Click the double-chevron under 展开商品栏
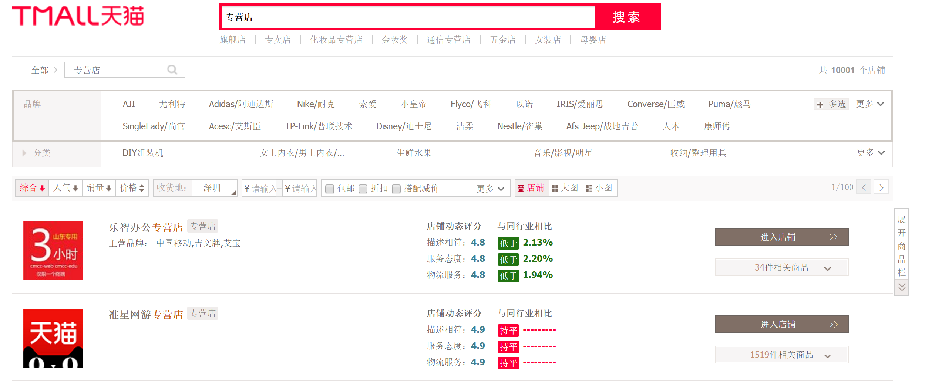 902,287
